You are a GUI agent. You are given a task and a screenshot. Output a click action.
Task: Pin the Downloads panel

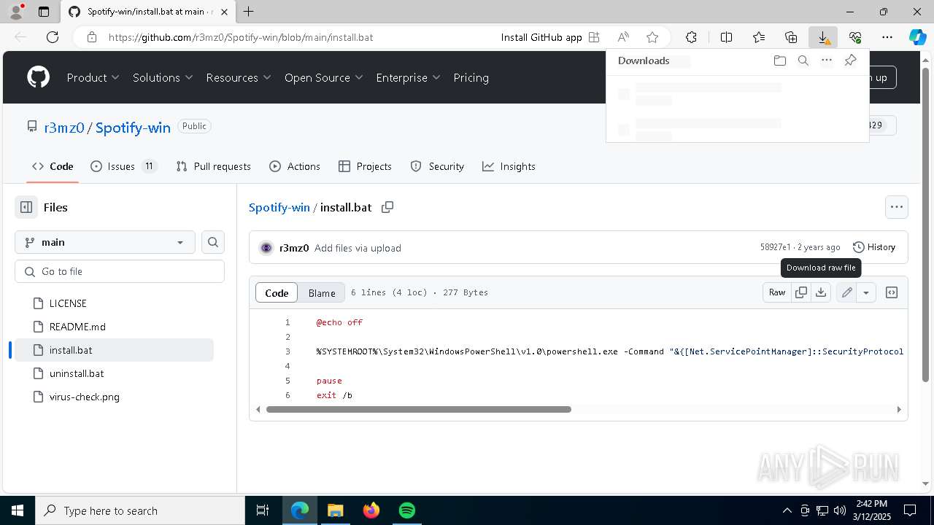tap(850, 61)
